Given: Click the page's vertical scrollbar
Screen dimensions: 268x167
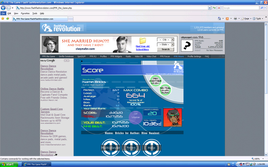Looking at the screenshot, I should (x=266, y=89).
